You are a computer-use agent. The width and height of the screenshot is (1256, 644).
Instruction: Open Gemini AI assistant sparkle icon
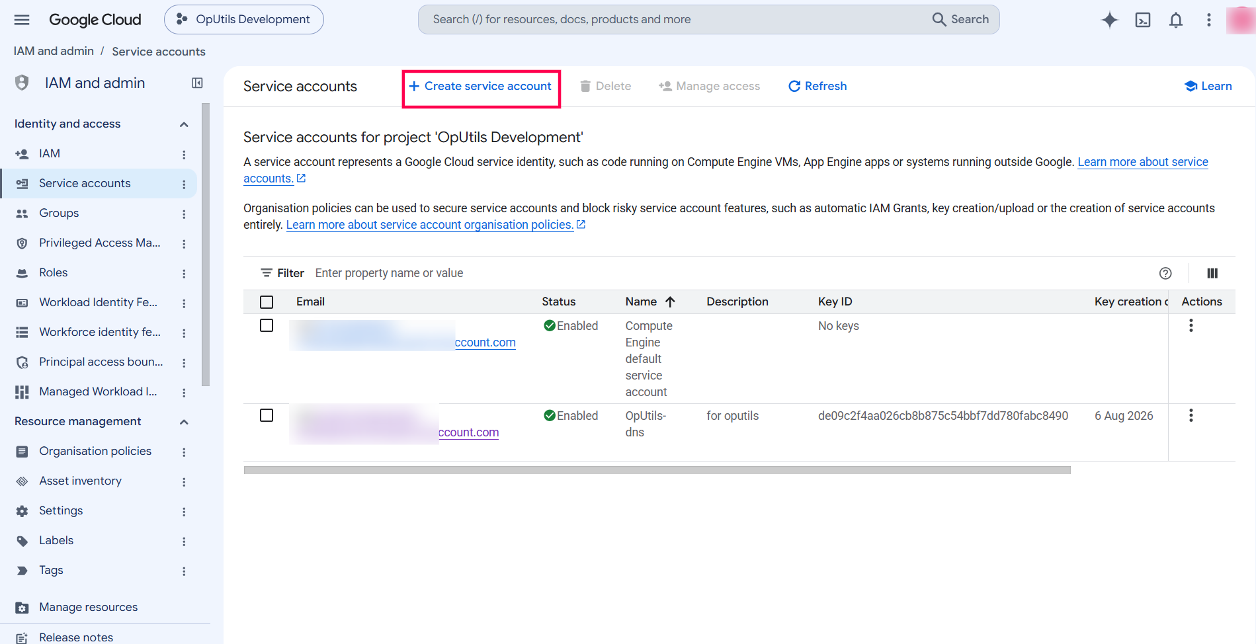[1109, 20]
